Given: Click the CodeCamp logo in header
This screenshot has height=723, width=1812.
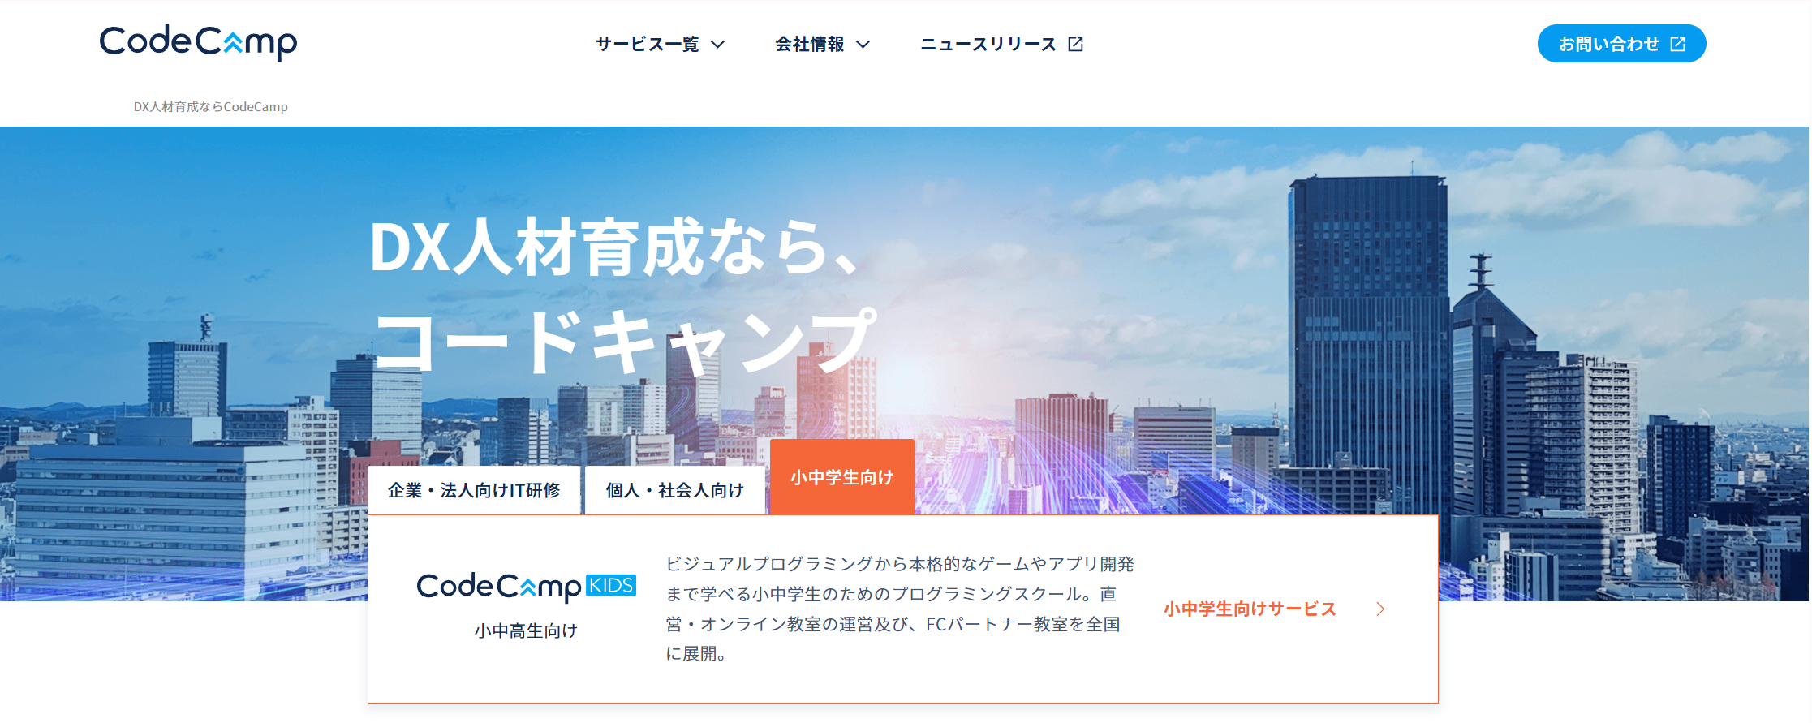Looking at the screenshot, I should pyautogui.click(x=198, y=42).
